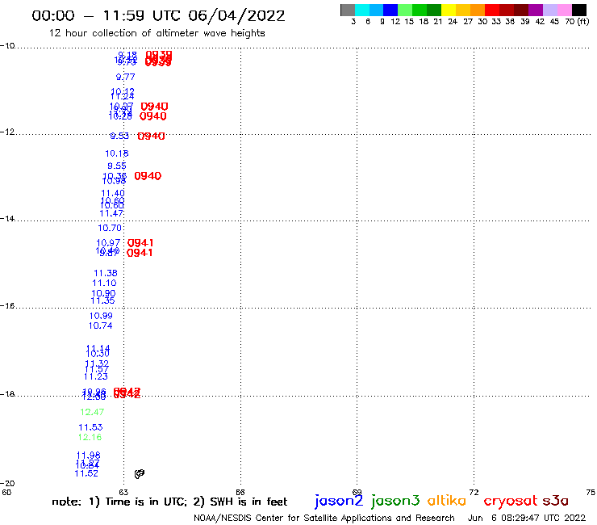Click the NOAA/NESDIS Center credit line
597x525 pixels.
(x=324, y=518)
